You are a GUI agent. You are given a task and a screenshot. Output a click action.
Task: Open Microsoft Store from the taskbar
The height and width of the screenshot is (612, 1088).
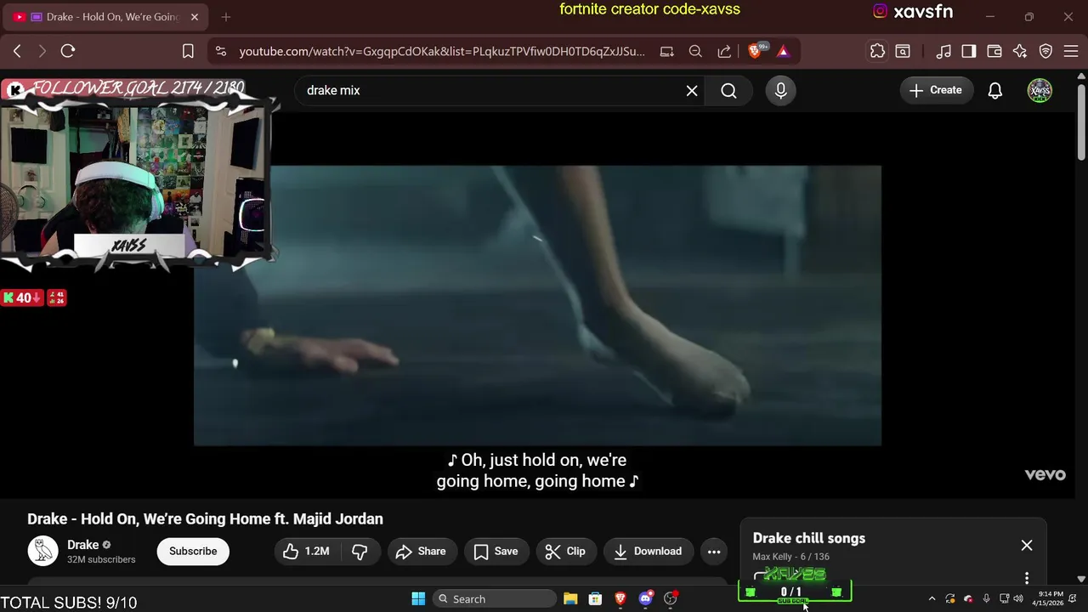point(595,599)
